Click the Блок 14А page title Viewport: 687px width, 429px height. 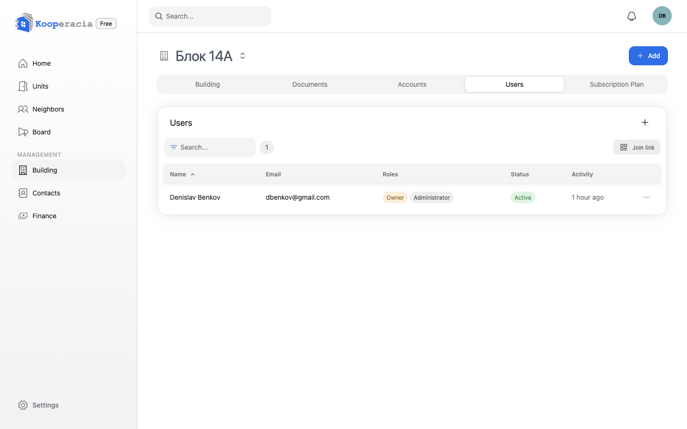pos(204,56)
